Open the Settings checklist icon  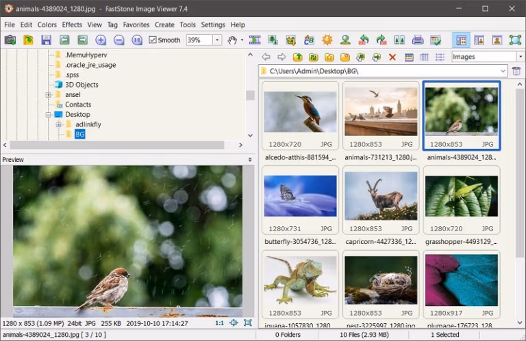click(436, 40)
